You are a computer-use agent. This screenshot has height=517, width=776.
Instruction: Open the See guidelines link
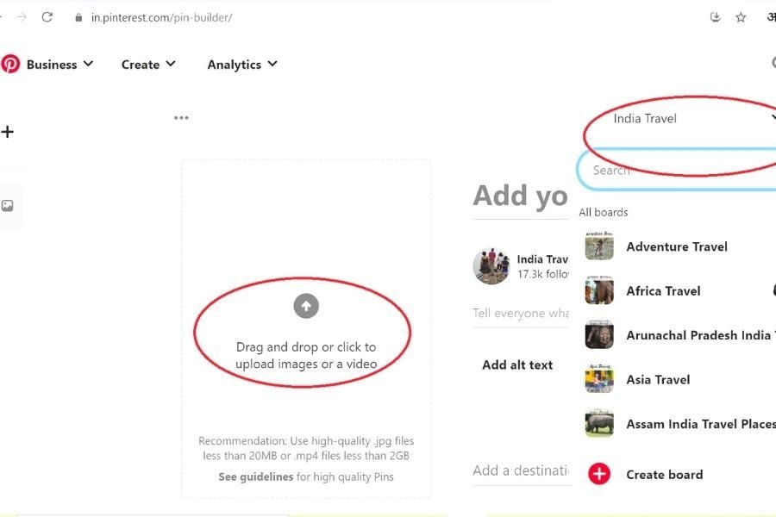coord(256,477)
